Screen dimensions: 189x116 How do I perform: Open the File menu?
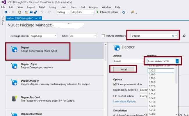click(x=3, y=7)
